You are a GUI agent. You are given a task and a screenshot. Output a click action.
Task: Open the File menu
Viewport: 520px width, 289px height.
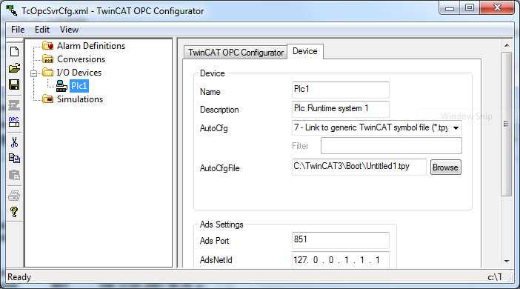(x=18, y=30)
